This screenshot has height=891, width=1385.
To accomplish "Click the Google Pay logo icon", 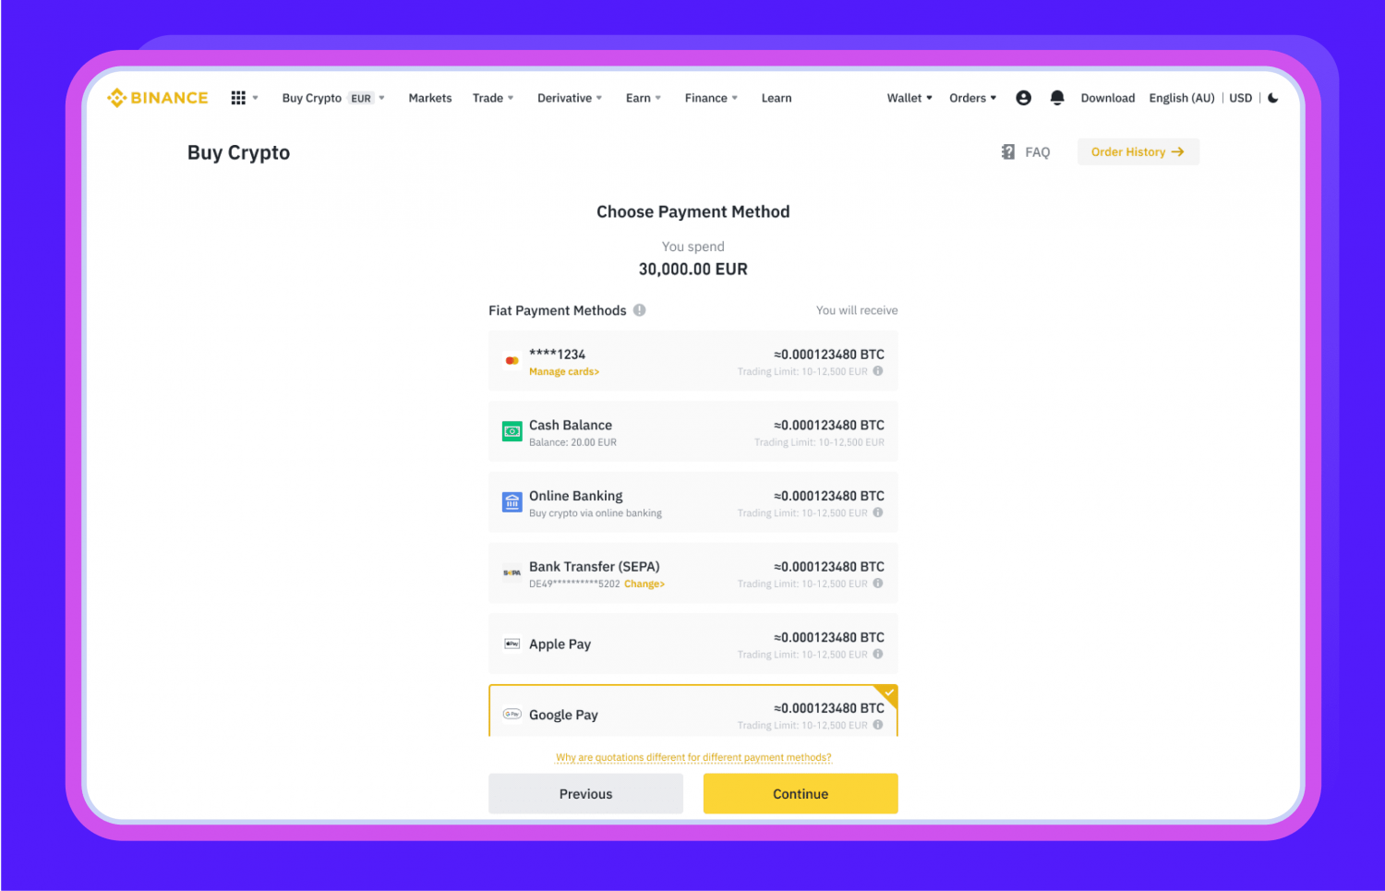I will (x=512, y=714).
